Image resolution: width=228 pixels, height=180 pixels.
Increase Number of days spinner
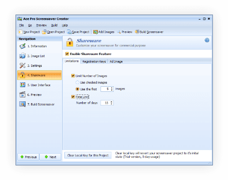pyautogui.click(x=111, y=102)
